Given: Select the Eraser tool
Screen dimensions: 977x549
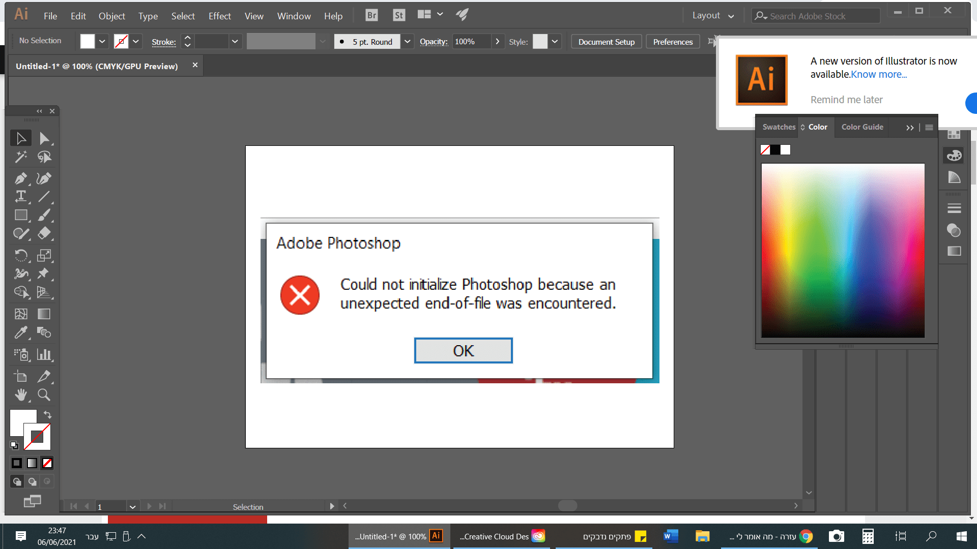Looking at the screenshot, I should click(x=44, y=233).
